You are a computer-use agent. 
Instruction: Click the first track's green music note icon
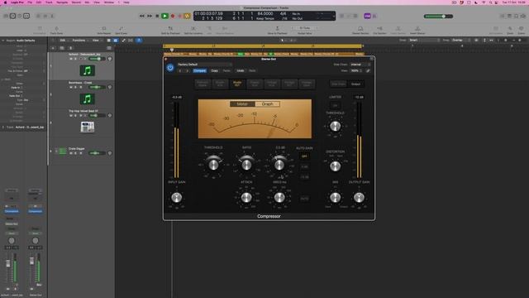(87, 70)
